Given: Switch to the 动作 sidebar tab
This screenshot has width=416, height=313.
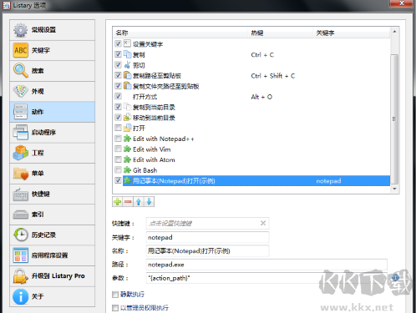Looking at the screenshot, I should [53, 112].
